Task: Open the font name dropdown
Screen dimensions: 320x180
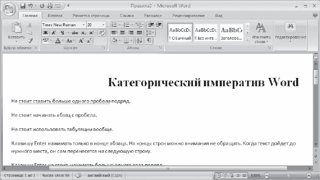Action: coord(83,25)
